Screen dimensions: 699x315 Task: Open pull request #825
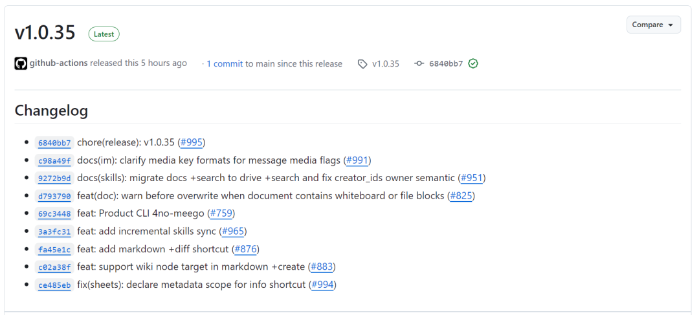coord(461,195)
